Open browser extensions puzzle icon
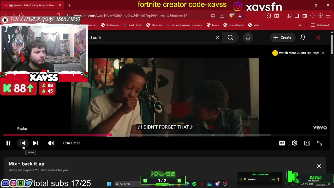The height and width of the screenshot is (188, 334). click(269, 16)
